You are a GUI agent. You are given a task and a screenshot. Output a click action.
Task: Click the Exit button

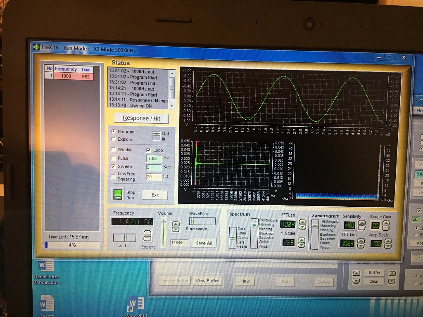coord(155,195)
